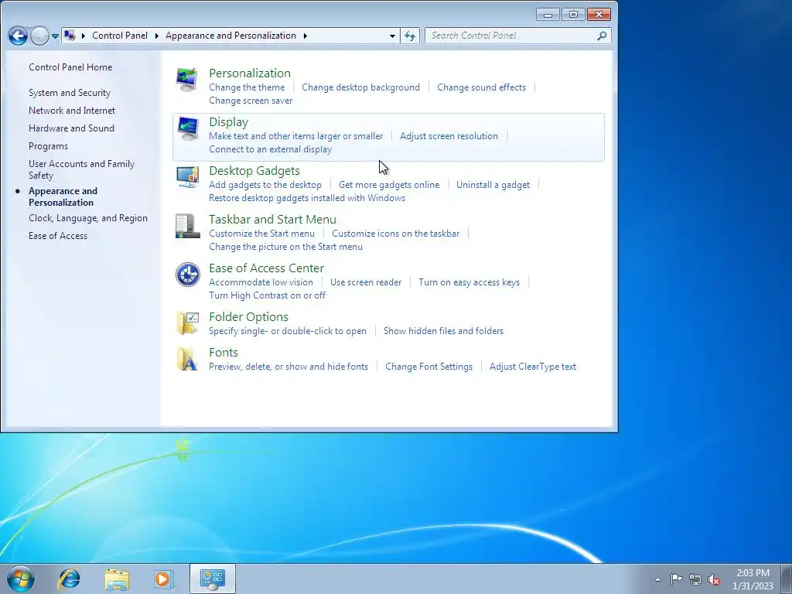Screen dimensions: 792x594
Task: Launch Internet Explorer from the taskbar
Action: tap(69, 579)
